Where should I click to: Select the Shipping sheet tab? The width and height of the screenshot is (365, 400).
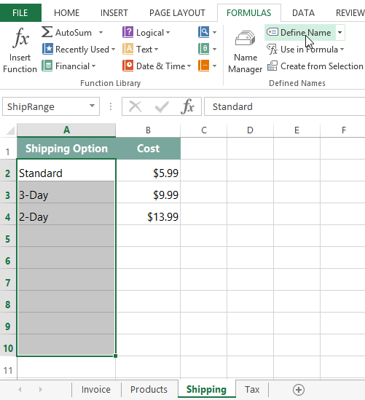pyautogui.click(x=206, y=390)
